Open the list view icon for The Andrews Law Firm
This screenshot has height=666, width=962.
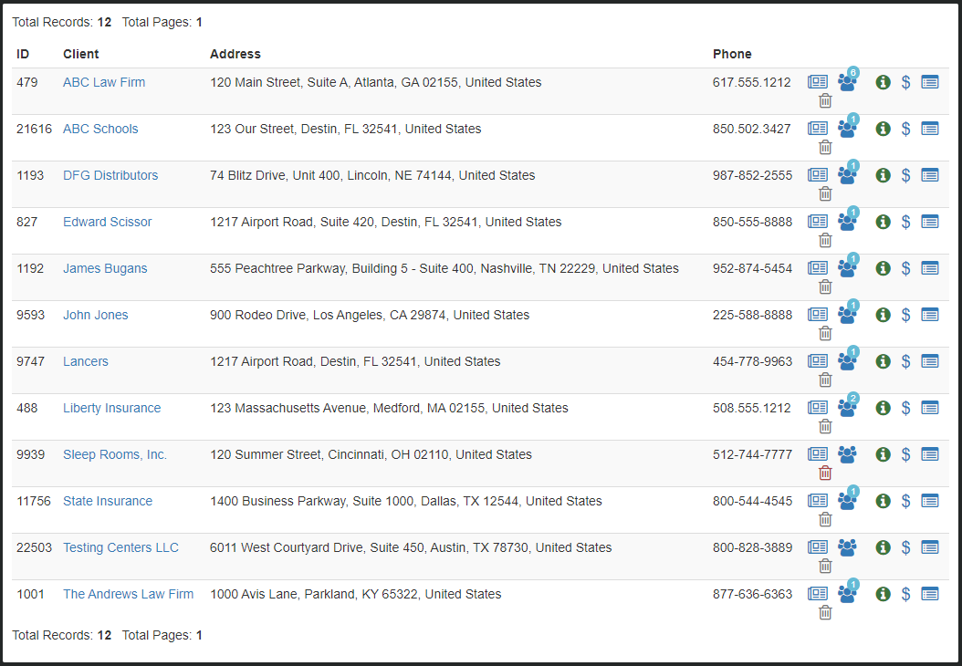(930, 594)
